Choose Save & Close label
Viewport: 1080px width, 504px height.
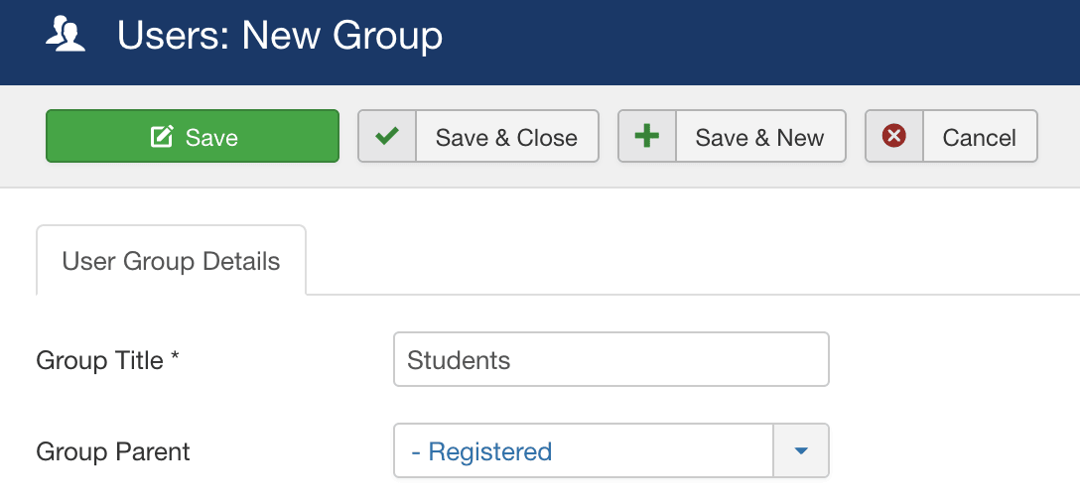506,137
